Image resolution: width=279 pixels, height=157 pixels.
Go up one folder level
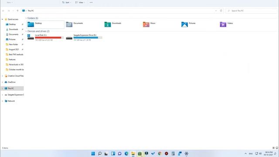point(17,11)
